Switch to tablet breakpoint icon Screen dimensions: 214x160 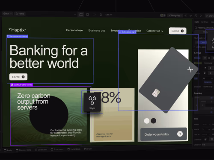click(x=88, y=15)
